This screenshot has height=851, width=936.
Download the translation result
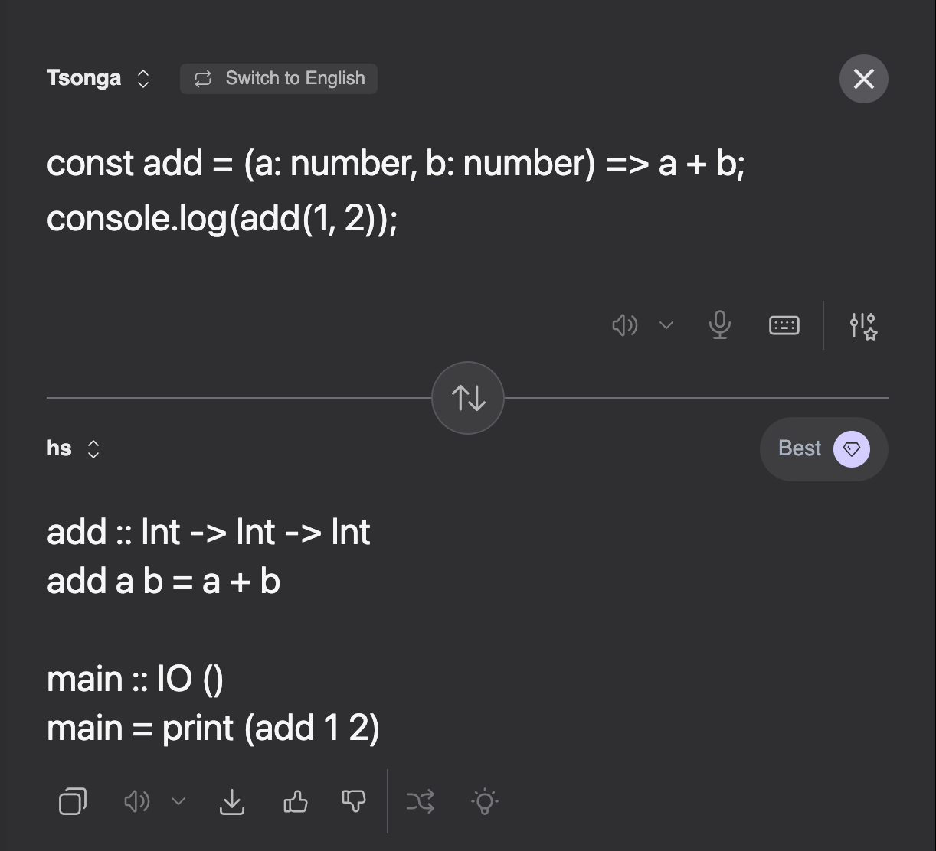point(232,801)
